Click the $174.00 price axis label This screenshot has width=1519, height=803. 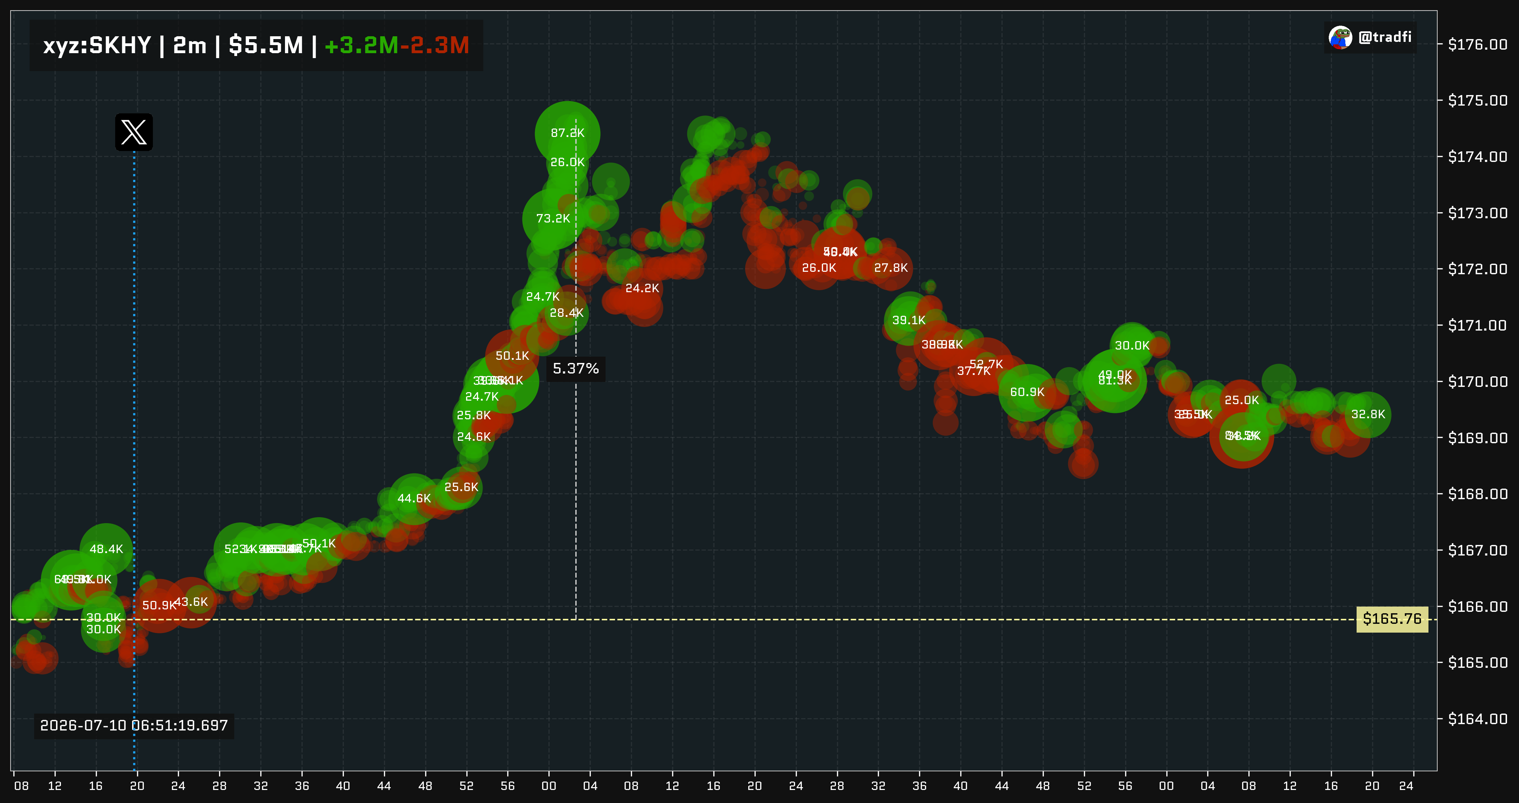coord(1478,157)
